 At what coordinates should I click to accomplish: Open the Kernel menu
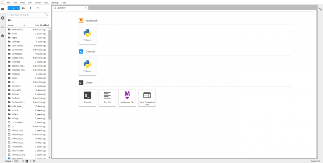[x=37, y=3]
